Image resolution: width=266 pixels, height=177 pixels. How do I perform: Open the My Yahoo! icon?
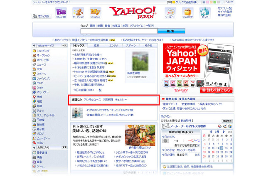(x=96, y=13)
